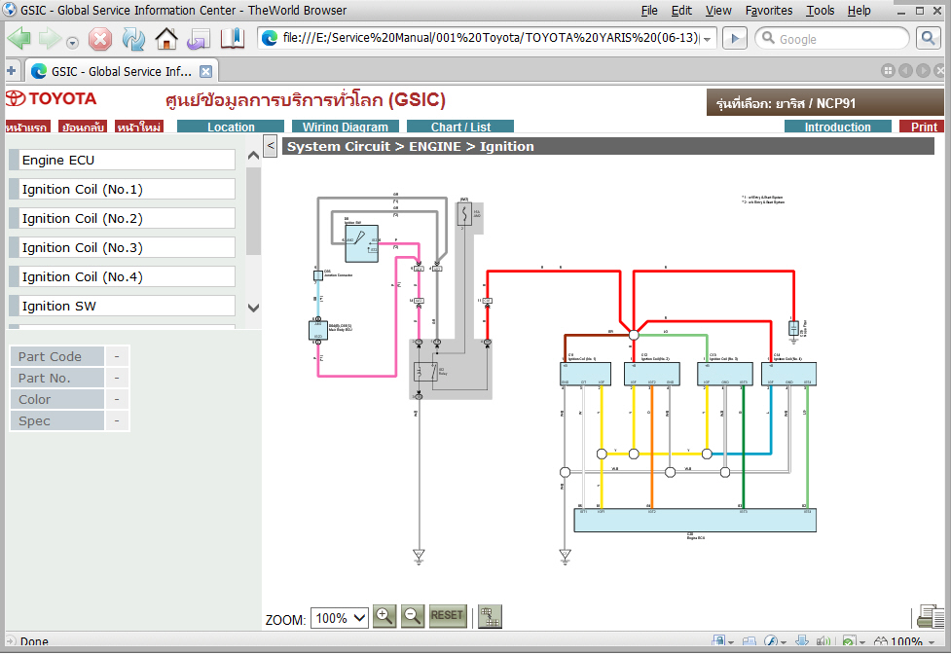This screenshot has height=655, width=951.
Task: Select Ignition Coil (No.2) list item
Action: point(122,218)
